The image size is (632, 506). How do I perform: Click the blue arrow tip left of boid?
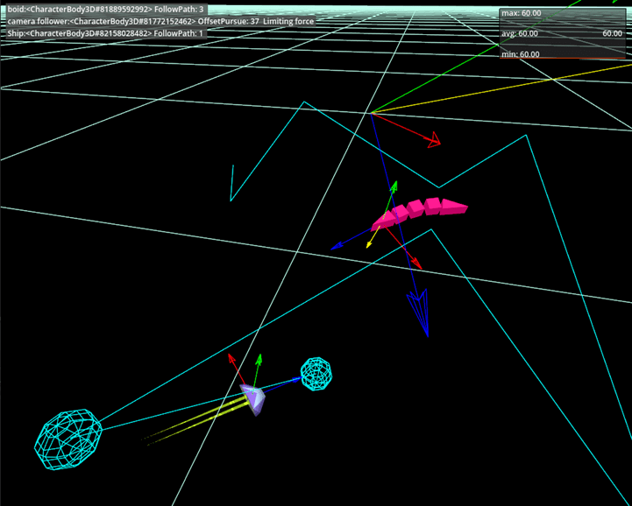point(336,248)
